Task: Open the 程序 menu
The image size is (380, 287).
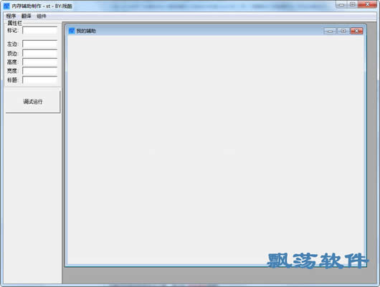Action: (x=11, y=16)
